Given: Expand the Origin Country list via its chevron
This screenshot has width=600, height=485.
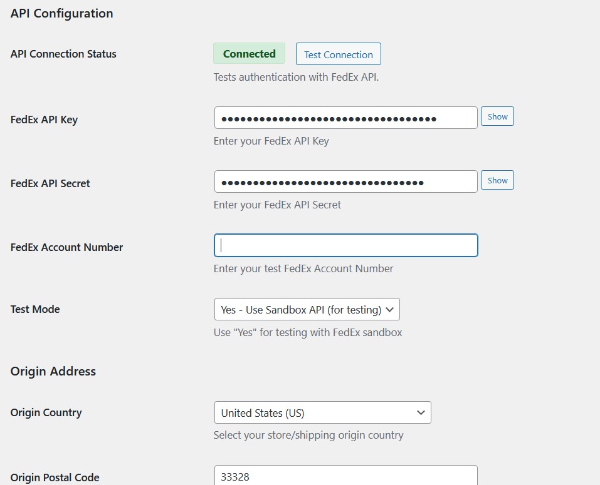Looking at the screenshot, I should point(422,412).
